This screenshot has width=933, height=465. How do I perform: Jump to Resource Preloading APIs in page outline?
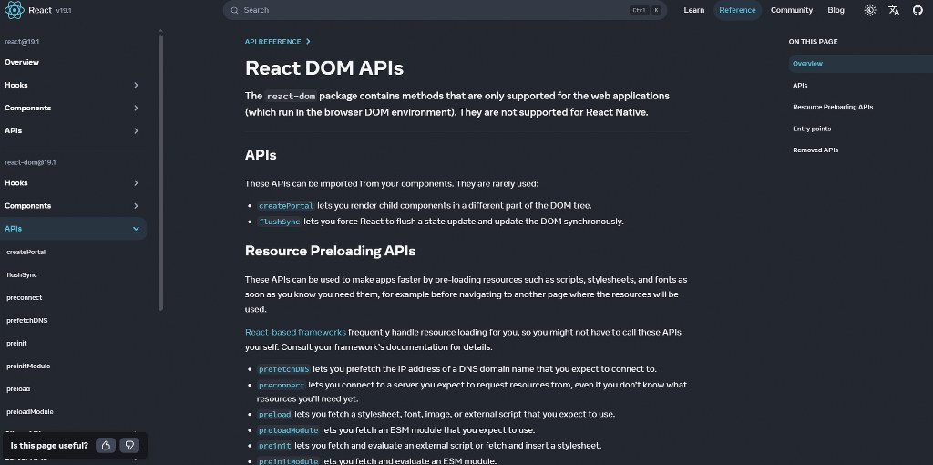tap(832, 107)
